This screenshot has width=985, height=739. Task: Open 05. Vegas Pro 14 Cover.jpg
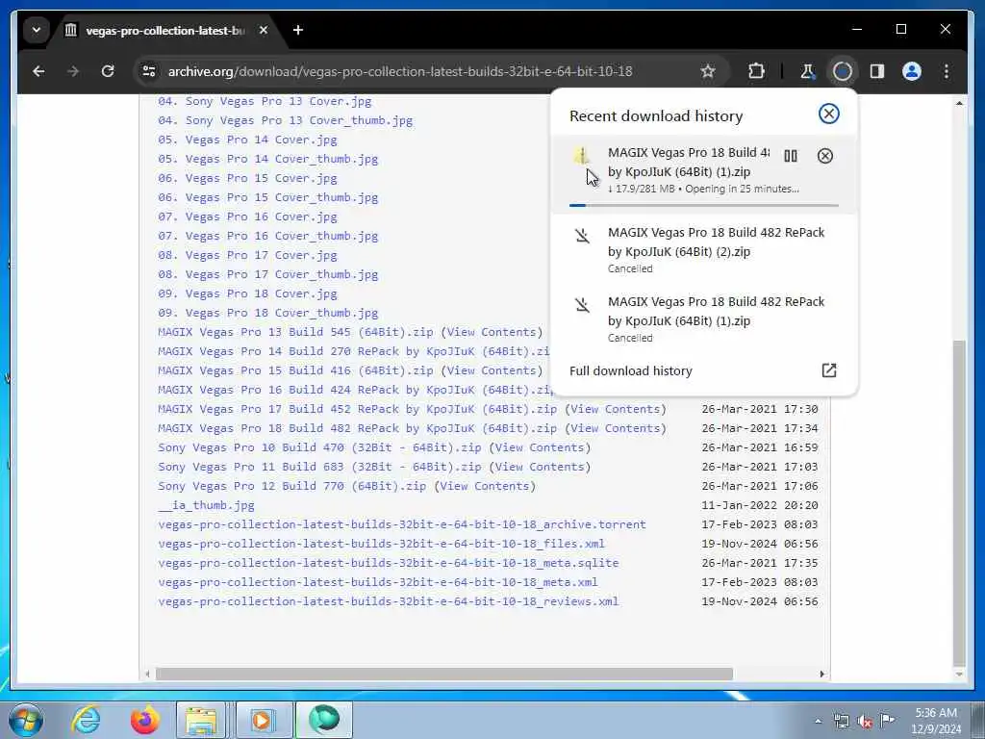[x=247, y=140]
